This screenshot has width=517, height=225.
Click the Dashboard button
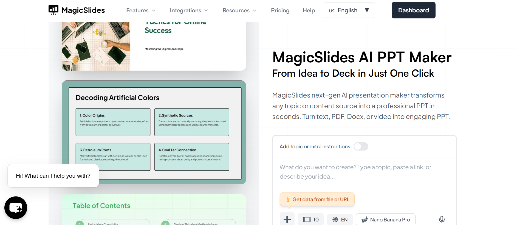pos(413,10)
